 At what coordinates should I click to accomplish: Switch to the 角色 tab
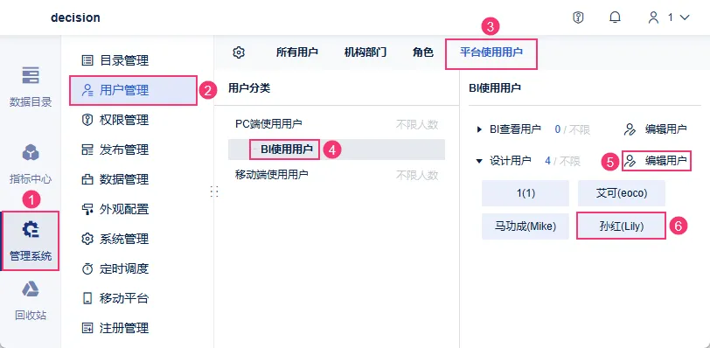(423, 52)
